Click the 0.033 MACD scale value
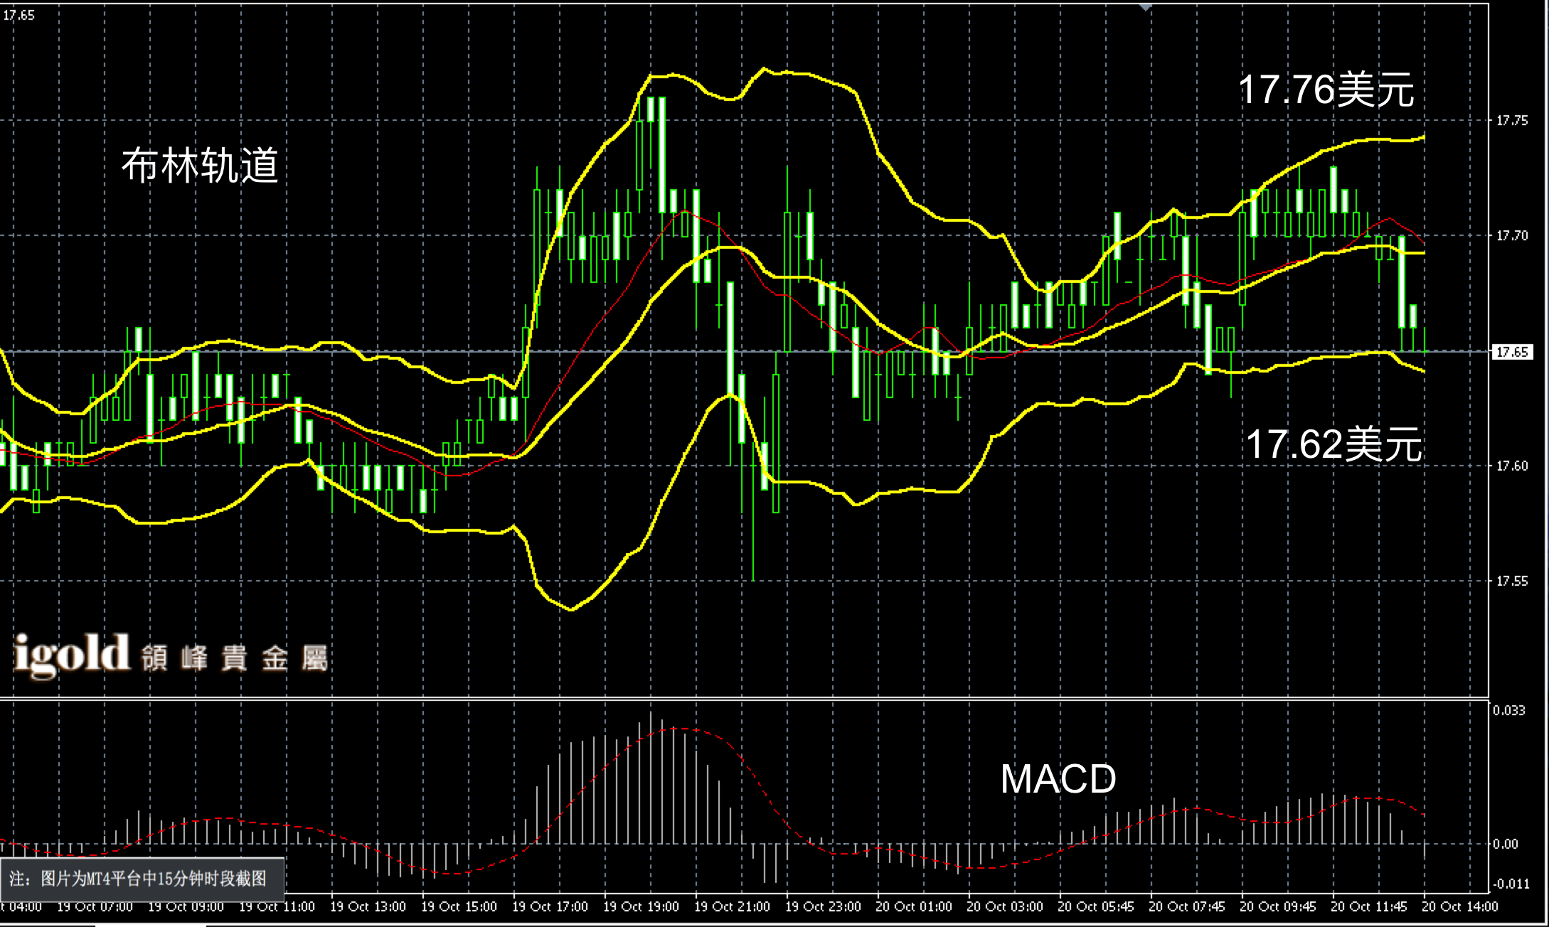1549x927 pixels. pyautogui.click(x=1508, y=710)
